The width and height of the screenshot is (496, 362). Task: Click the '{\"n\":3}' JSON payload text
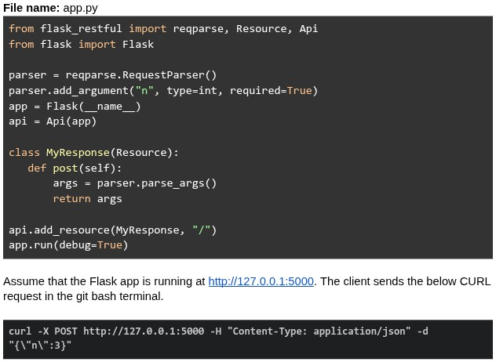(x=40, y=345)
